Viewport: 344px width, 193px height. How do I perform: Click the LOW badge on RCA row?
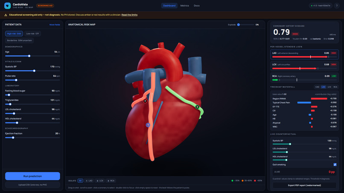pos(334,76)
